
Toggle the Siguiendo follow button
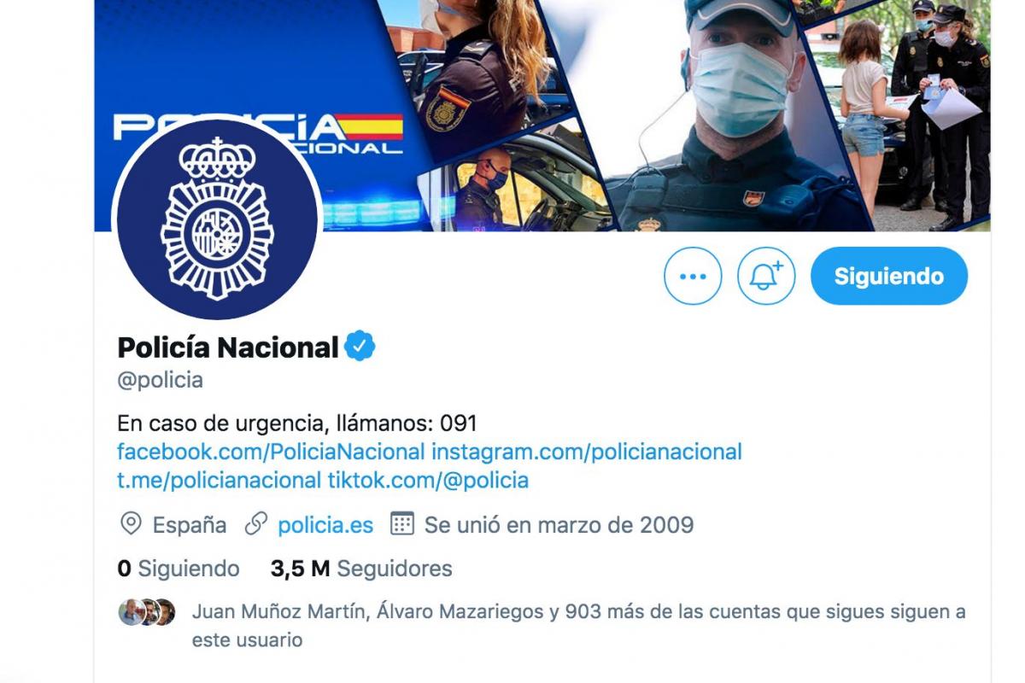[889, 276]
